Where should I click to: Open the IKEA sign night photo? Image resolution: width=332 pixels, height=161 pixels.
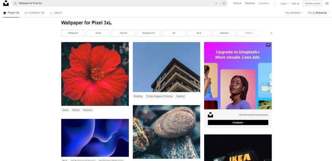[x=238, y=148]
